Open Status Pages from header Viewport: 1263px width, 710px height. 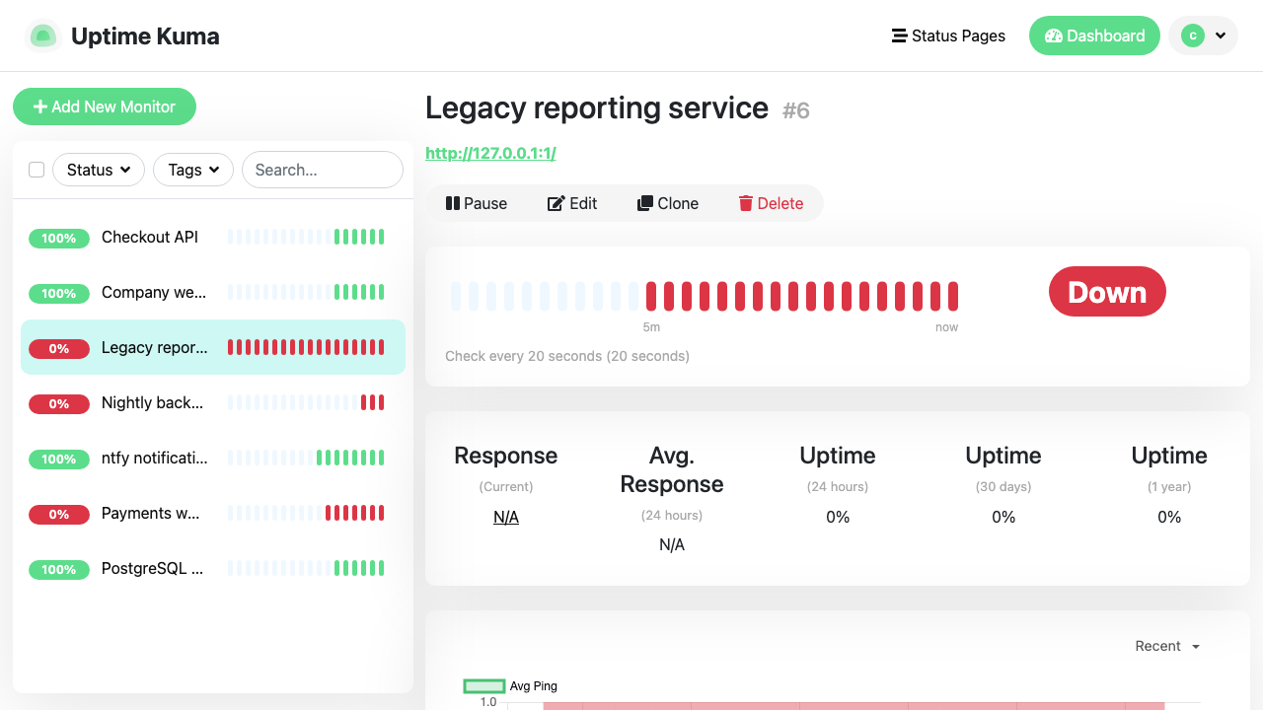click(948, 35)
